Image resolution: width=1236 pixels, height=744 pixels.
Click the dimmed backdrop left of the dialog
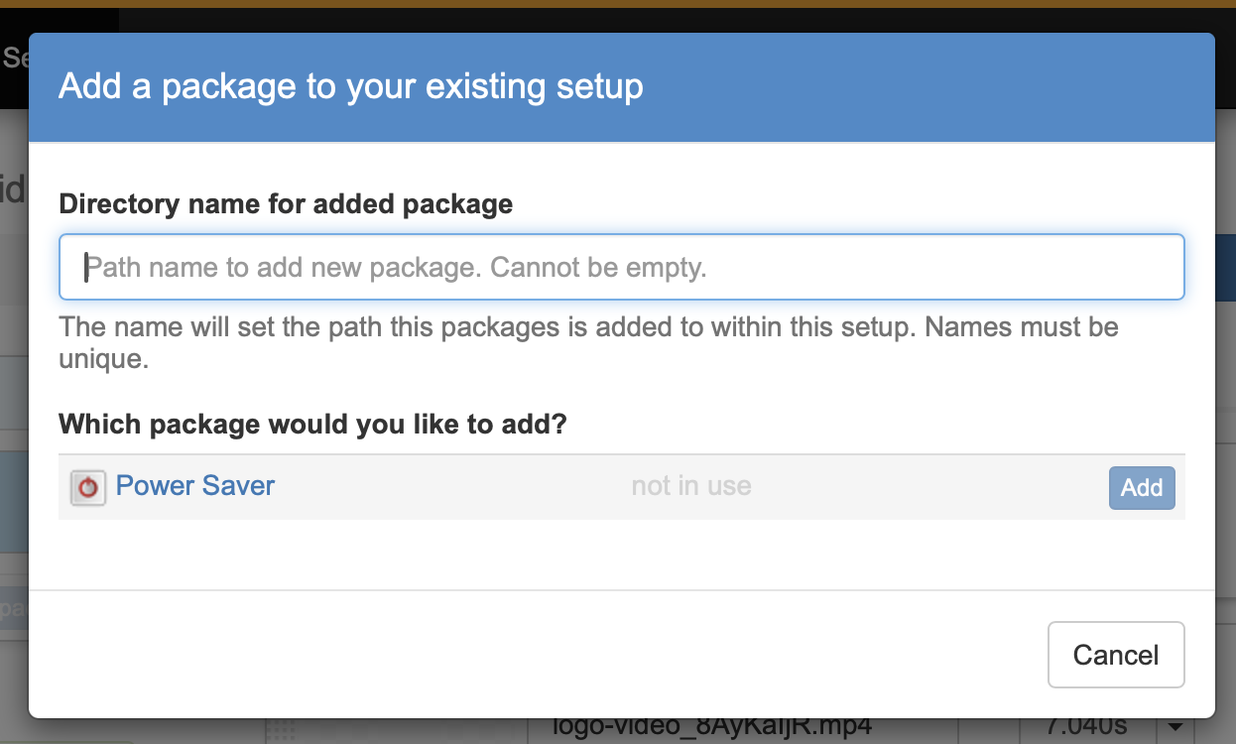(x=13, y=397)
